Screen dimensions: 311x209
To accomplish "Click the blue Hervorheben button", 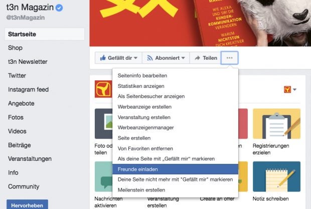I will click(x=27, y=204).
